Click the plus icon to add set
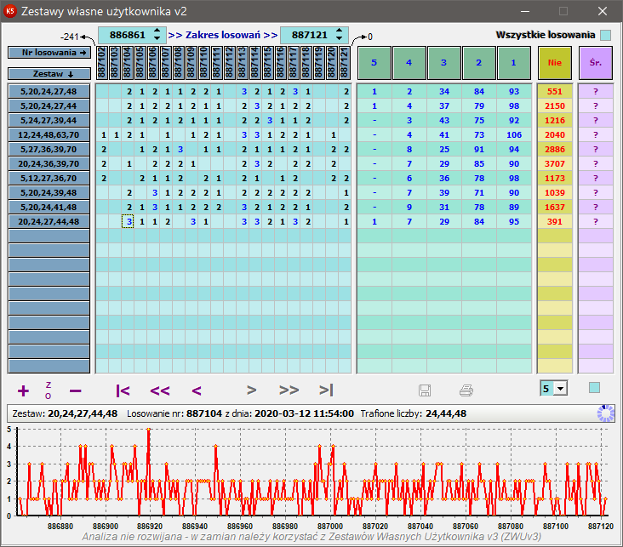The width and height of the screenshot is (623, 547). (24, 390)
